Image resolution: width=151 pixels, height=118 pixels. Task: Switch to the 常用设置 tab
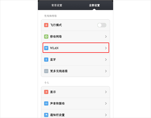coord(57,5)
